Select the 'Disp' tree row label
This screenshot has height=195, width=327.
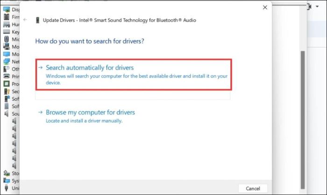15,10
